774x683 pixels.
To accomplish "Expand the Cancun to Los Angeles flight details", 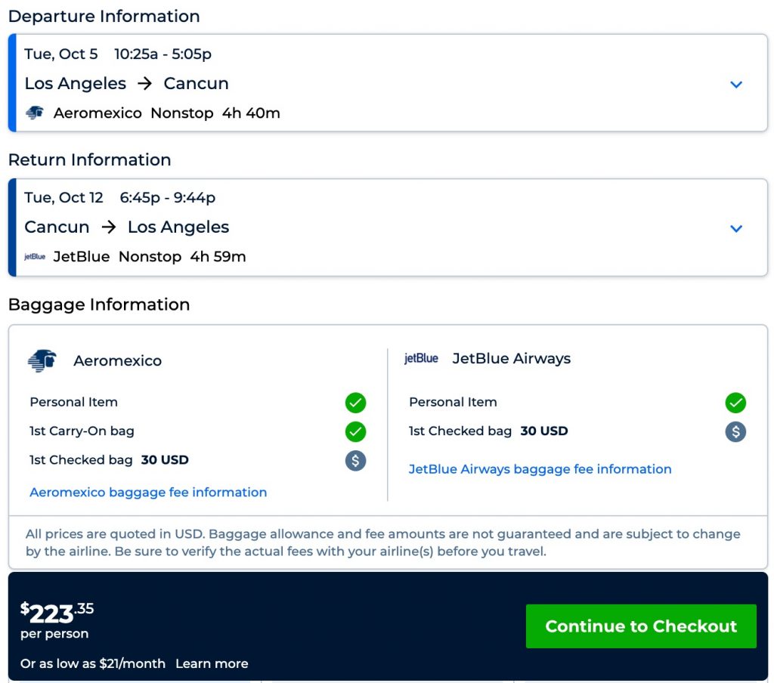I will pyautogui.click(x=736, y=228).
